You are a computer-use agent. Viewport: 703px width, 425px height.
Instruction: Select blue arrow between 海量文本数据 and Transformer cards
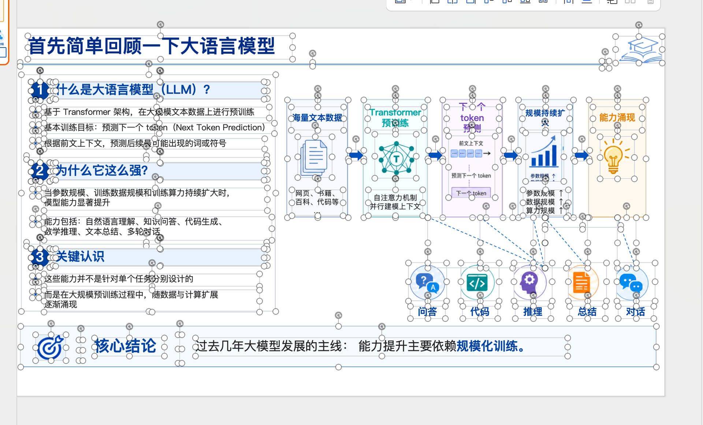(x=356, y=155)
